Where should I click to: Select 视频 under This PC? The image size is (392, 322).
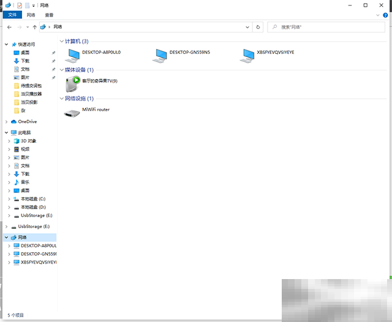25,149
